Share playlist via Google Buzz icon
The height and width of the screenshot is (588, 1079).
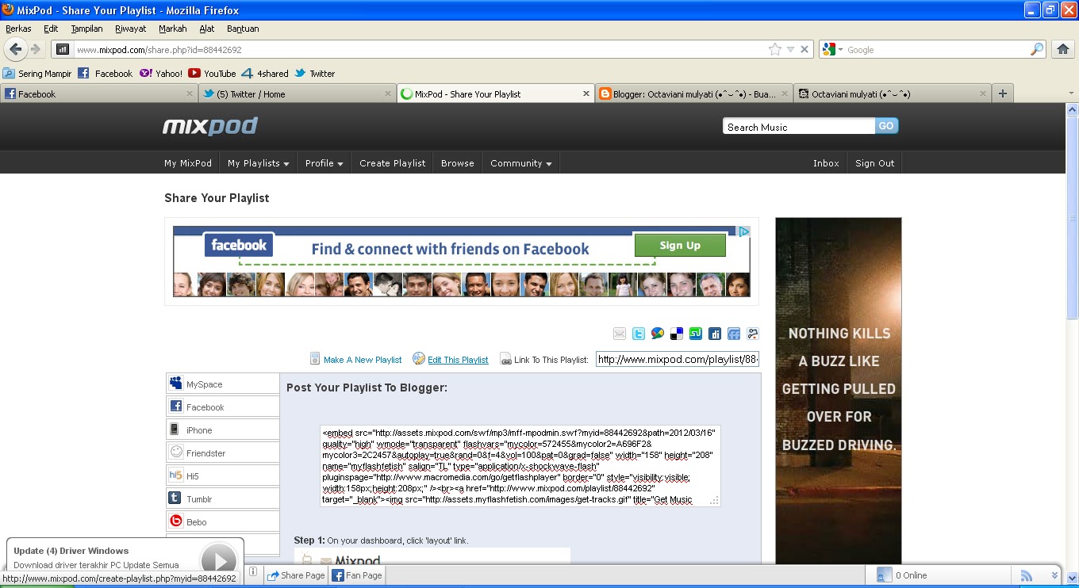(658, 334)
